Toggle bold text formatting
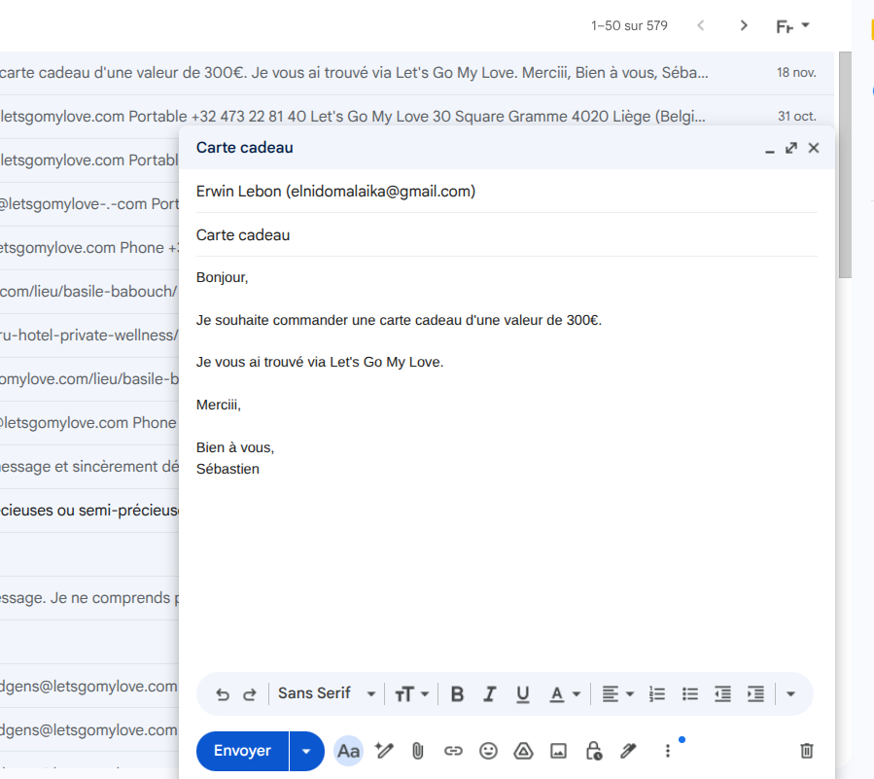Screen dimensions: 874x779 [457, 694]
